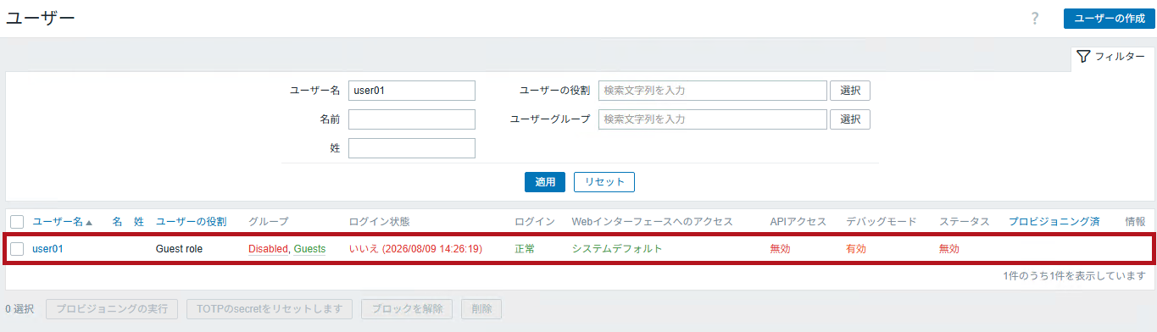Screen dimensions: 1157x332
Task: Open the Disabled group link
Action: click(268, 249)
